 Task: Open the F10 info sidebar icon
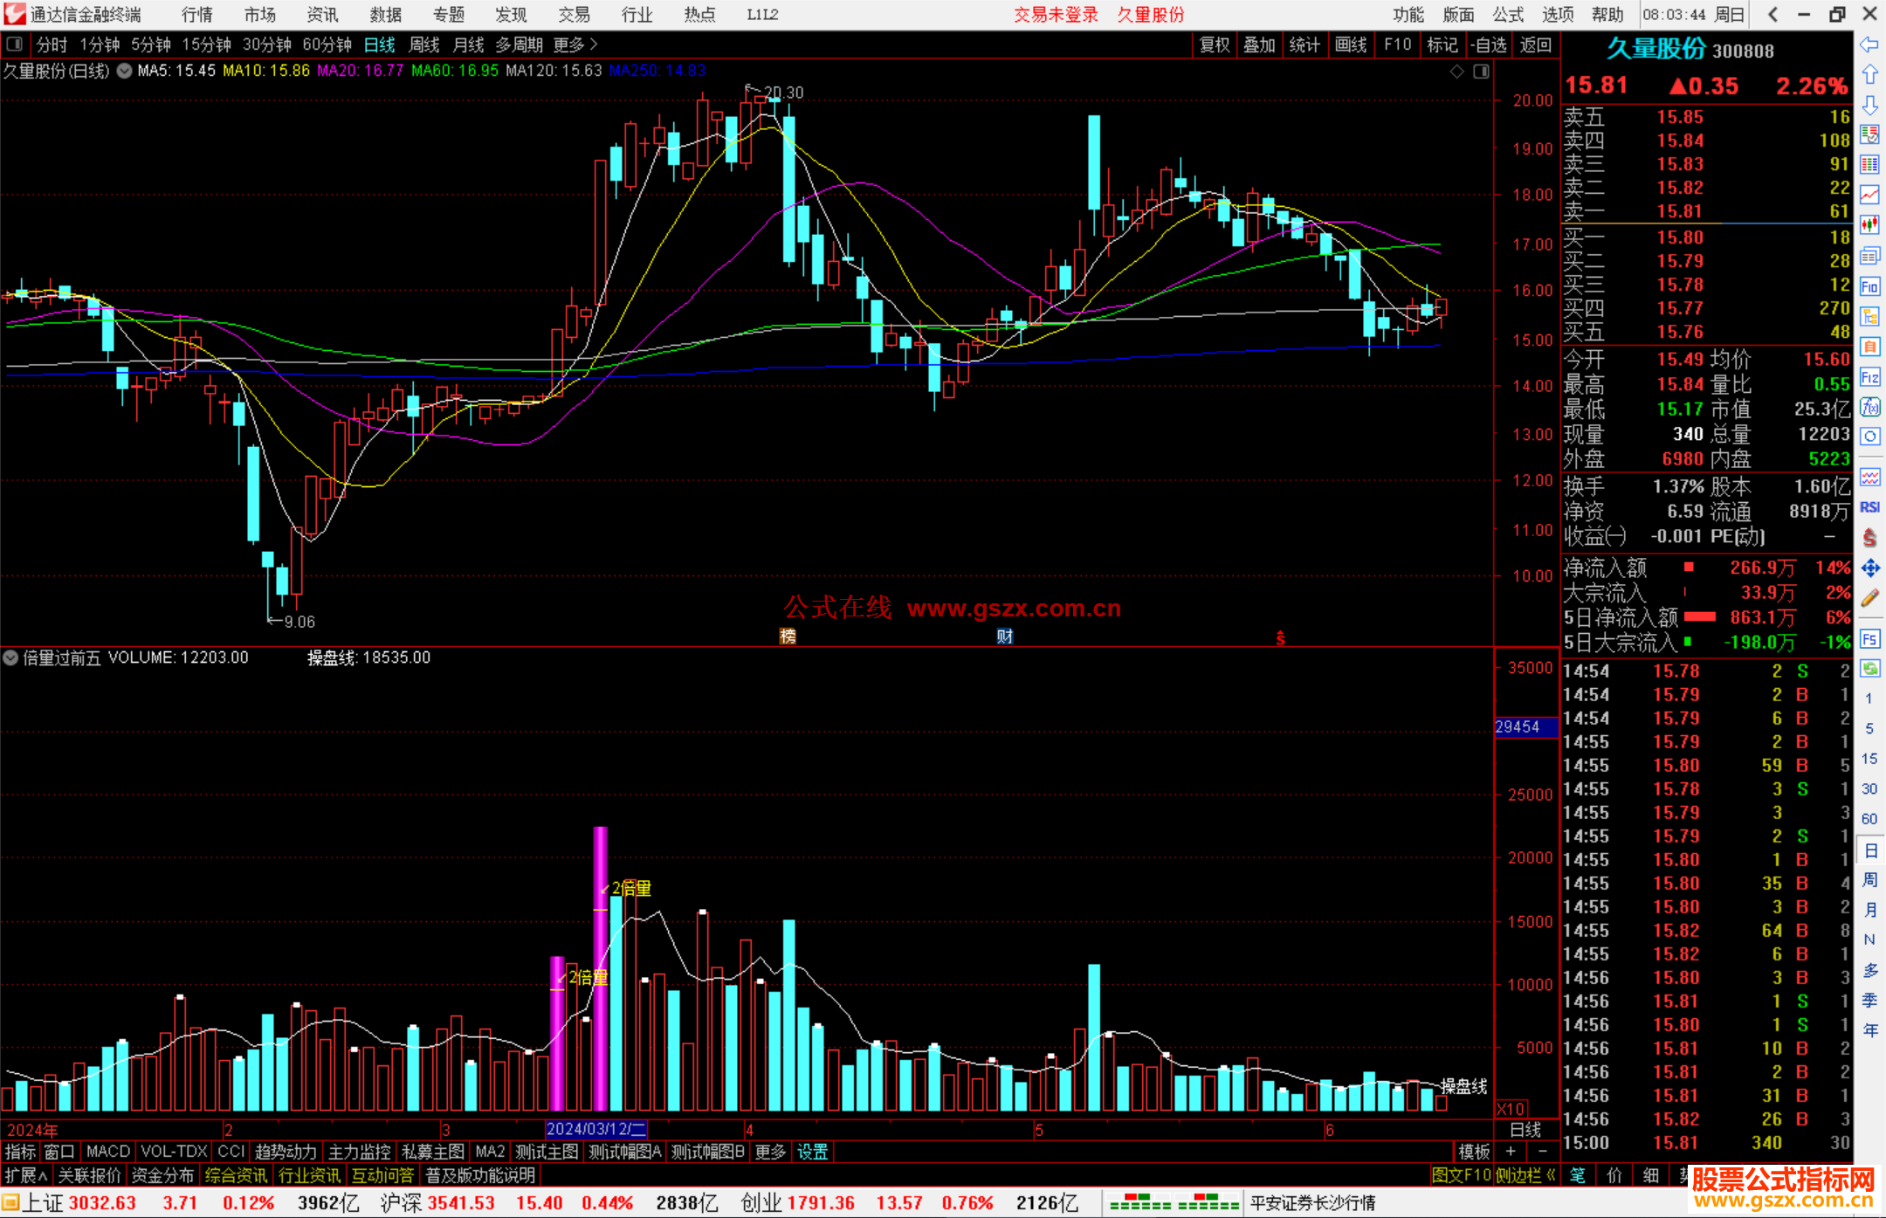coord(1869,286)
